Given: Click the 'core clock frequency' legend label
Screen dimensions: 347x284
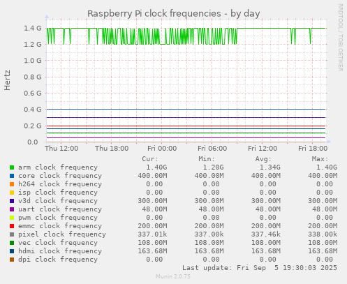Looking at the screenshot, I should [60, 176].
